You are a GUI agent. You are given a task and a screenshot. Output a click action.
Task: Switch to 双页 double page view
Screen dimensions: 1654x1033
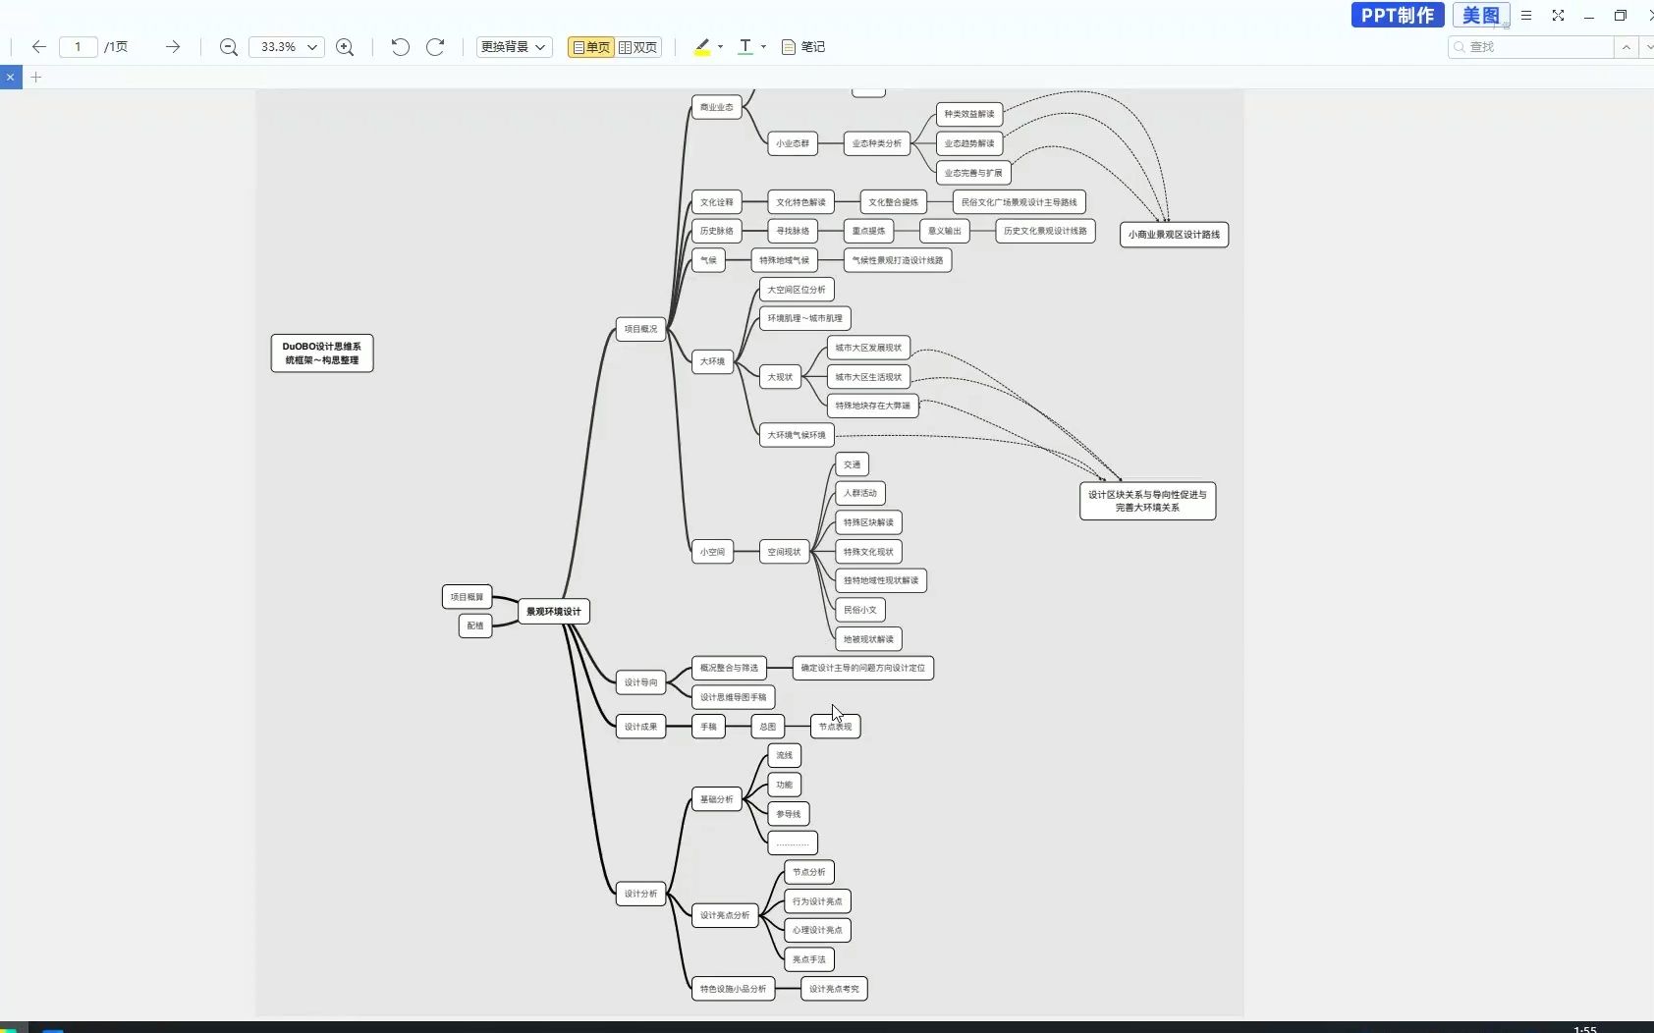point(638,46)
